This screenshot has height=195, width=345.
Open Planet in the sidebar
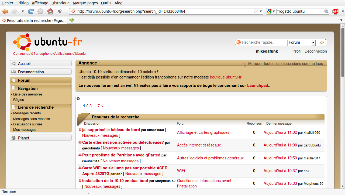coord(41,138)
